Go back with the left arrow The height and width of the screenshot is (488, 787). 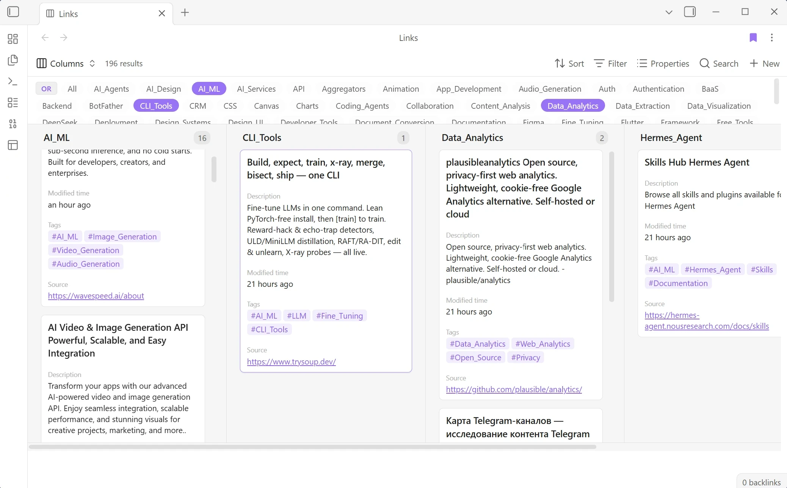coord(45,38)
